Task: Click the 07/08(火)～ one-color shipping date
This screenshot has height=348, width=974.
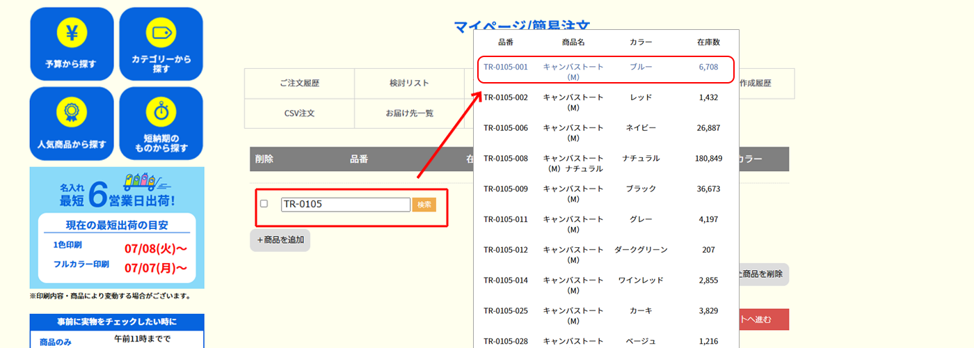Action: [156, 248]
